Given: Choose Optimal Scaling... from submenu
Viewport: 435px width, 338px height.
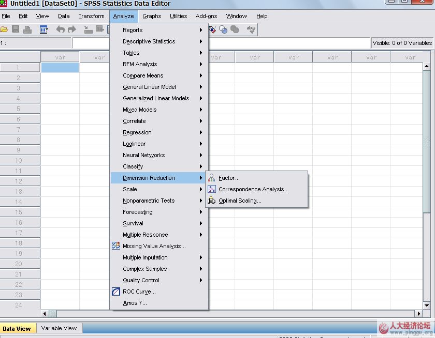Looking at the screenshot, I should (x=257, y=201).
